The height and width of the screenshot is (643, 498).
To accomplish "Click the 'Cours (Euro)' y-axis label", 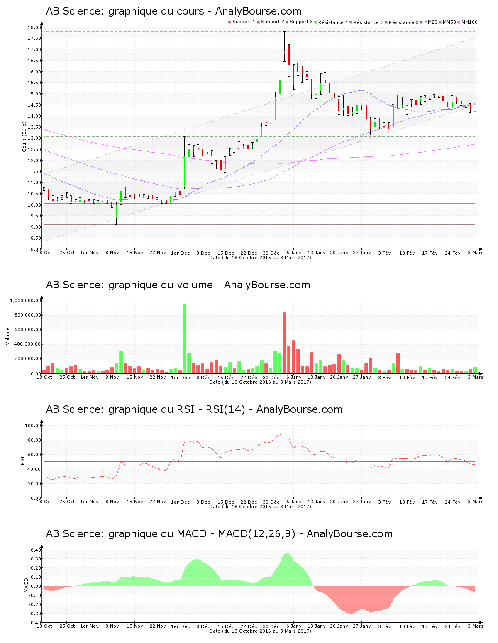I will 24,137.
